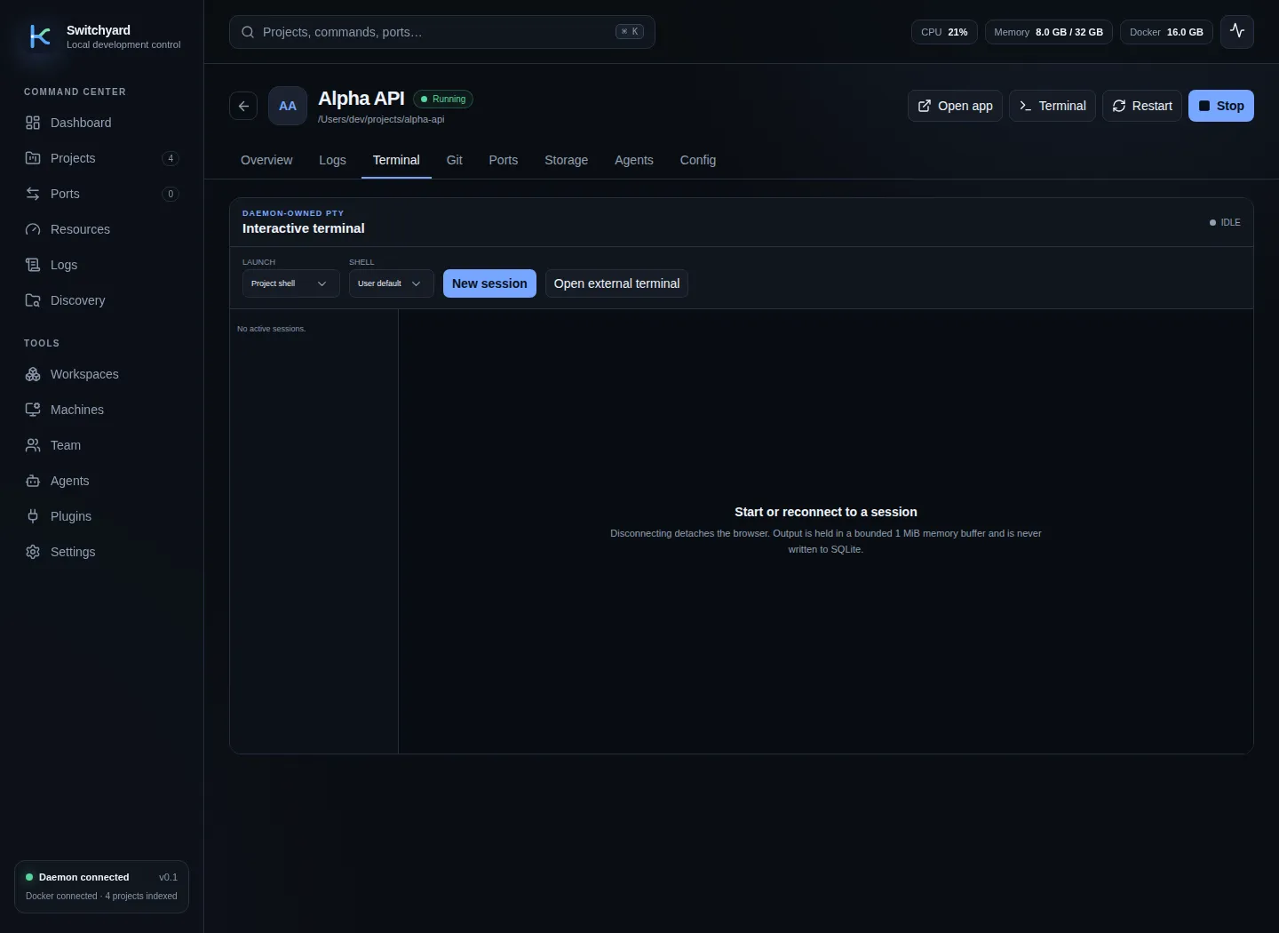Switch to the Storage tab
Image resolution: width=1279 pixels, height=933 pixels.
[x=566, y=160]
